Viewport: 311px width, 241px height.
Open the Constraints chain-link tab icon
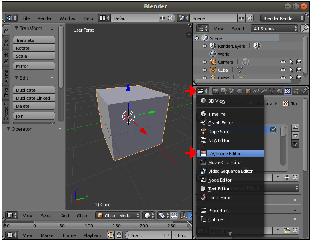256,91
